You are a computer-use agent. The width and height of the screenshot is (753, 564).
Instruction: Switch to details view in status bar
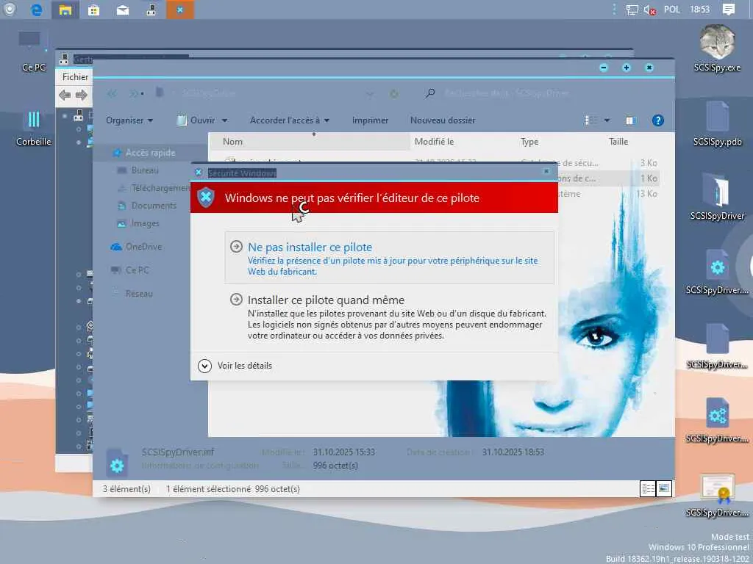(x=647, y=488)
